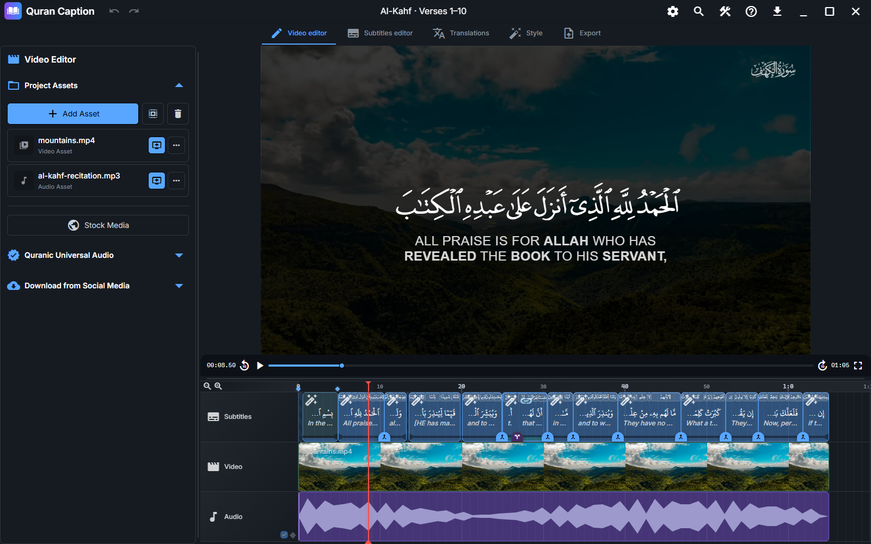Open the tools wrench icon in title bar
Image resolution: width=871 pixels, height=544 pixels.
(x=725, y=11)
